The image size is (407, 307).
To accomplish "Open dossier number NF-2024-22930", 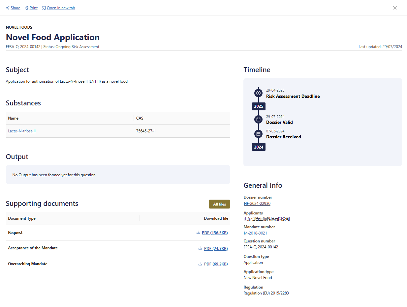I will click(x=257, y=204).
